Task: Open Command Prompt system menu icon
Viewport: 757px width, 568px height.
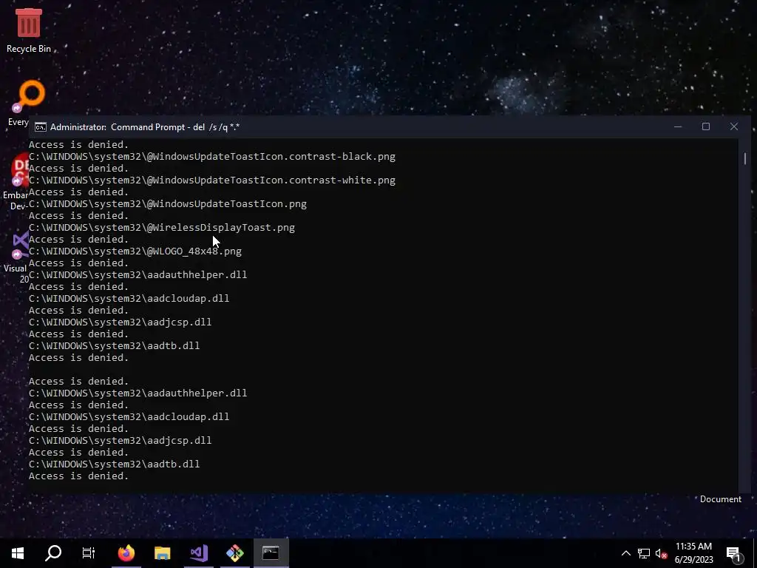Action: coord(41,127)
